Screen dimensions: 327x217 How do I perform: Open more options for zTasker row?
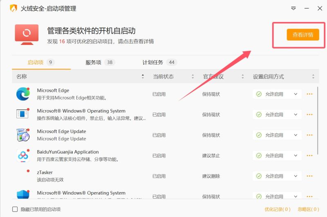(309, 176)
